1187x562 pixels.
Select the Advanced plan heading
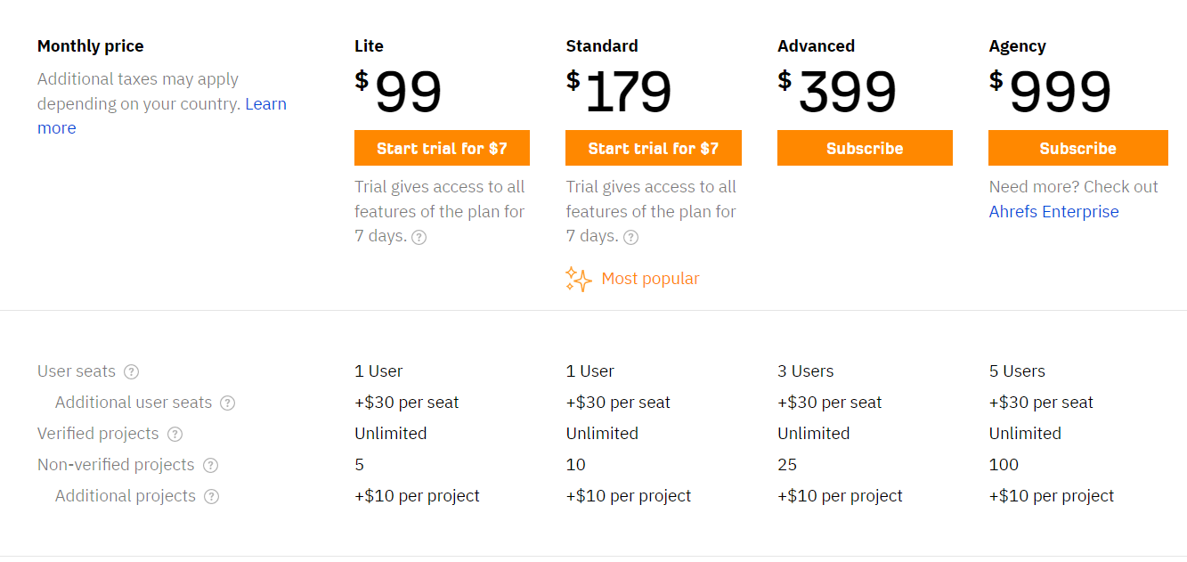pyautogui.click(x=816, y=45)
